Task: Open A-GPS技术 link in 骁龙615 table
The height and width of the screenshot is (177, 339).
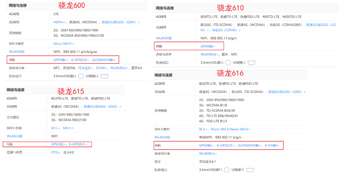Action: 78,144
